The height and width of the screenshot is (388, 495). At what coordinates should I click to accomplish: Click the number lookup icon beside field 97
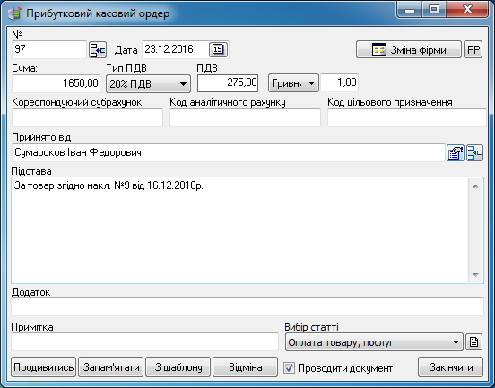pyautogui.click(x=98, y=50)
